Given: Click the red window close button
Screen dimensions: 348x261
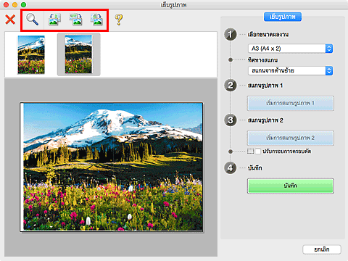Looking at the screenshot, I should click(7, 4).
